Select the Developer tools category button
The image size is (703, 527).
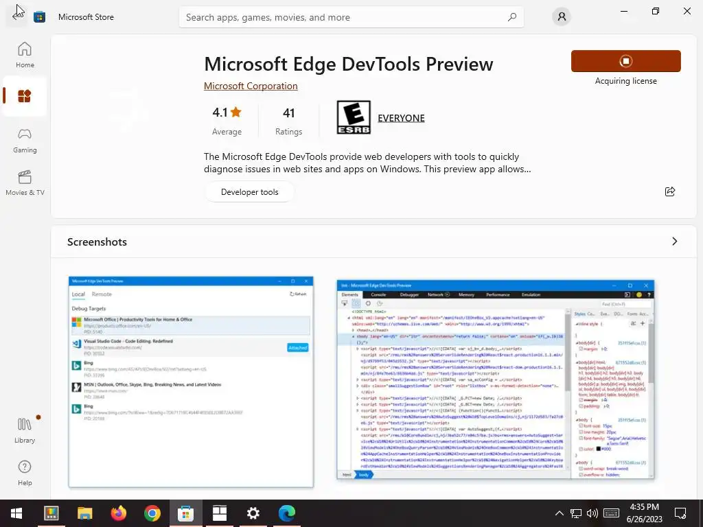[250, 192]
